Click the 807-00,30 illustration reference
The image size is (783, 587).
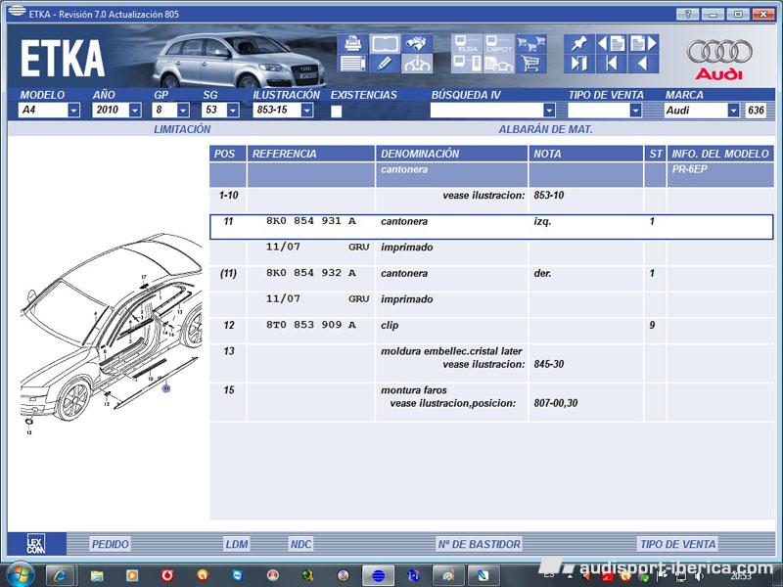tap(556, 403)
